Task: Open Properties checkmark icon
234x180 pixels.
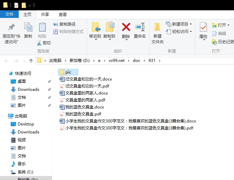Action: [x=203, y=27]
